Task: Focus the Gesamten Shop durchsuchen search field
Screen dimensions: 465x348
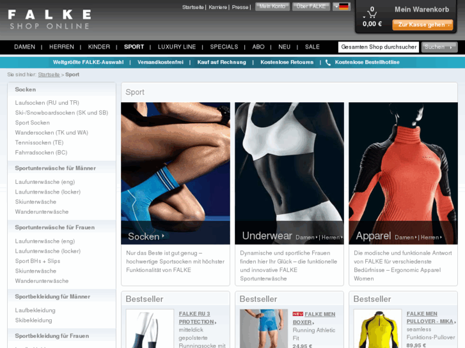Action: tap(379, 47)
